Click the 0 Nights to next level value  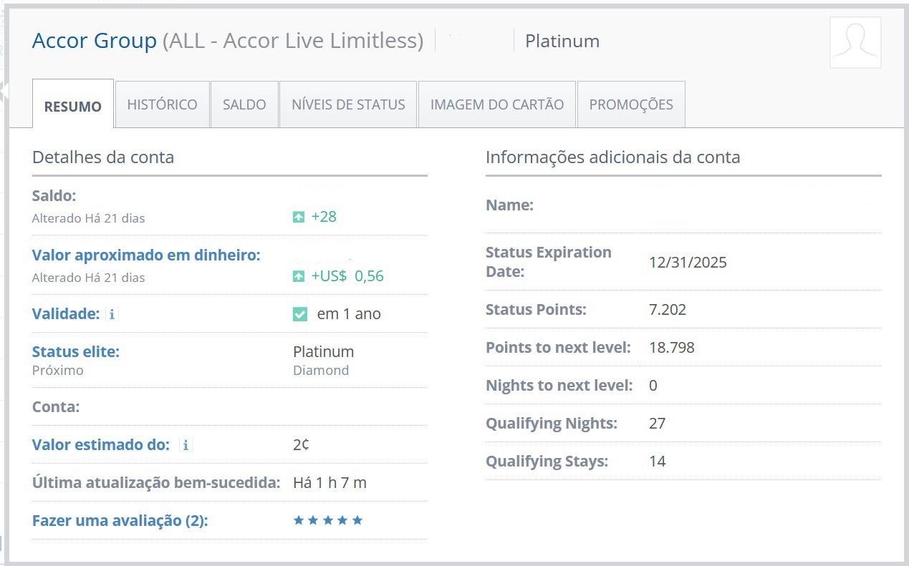tap(653, 385)
